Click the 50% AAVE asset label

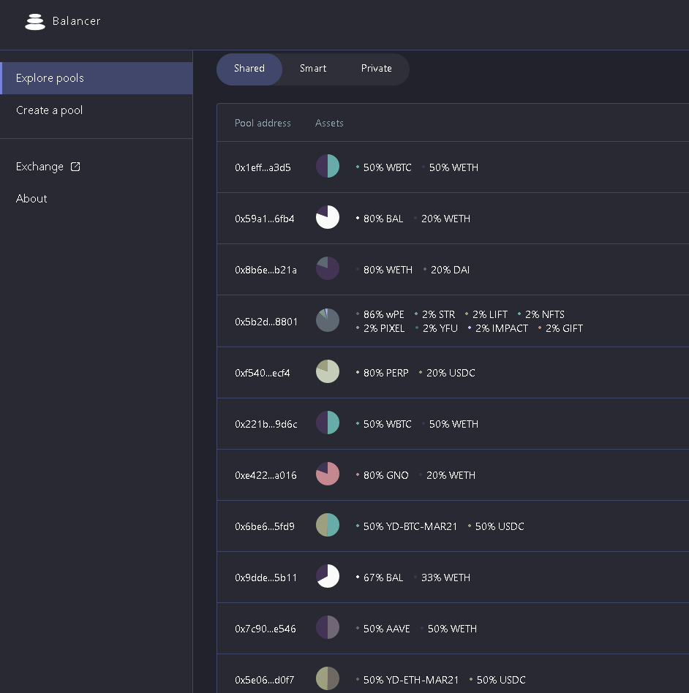[x=387, y=630]
